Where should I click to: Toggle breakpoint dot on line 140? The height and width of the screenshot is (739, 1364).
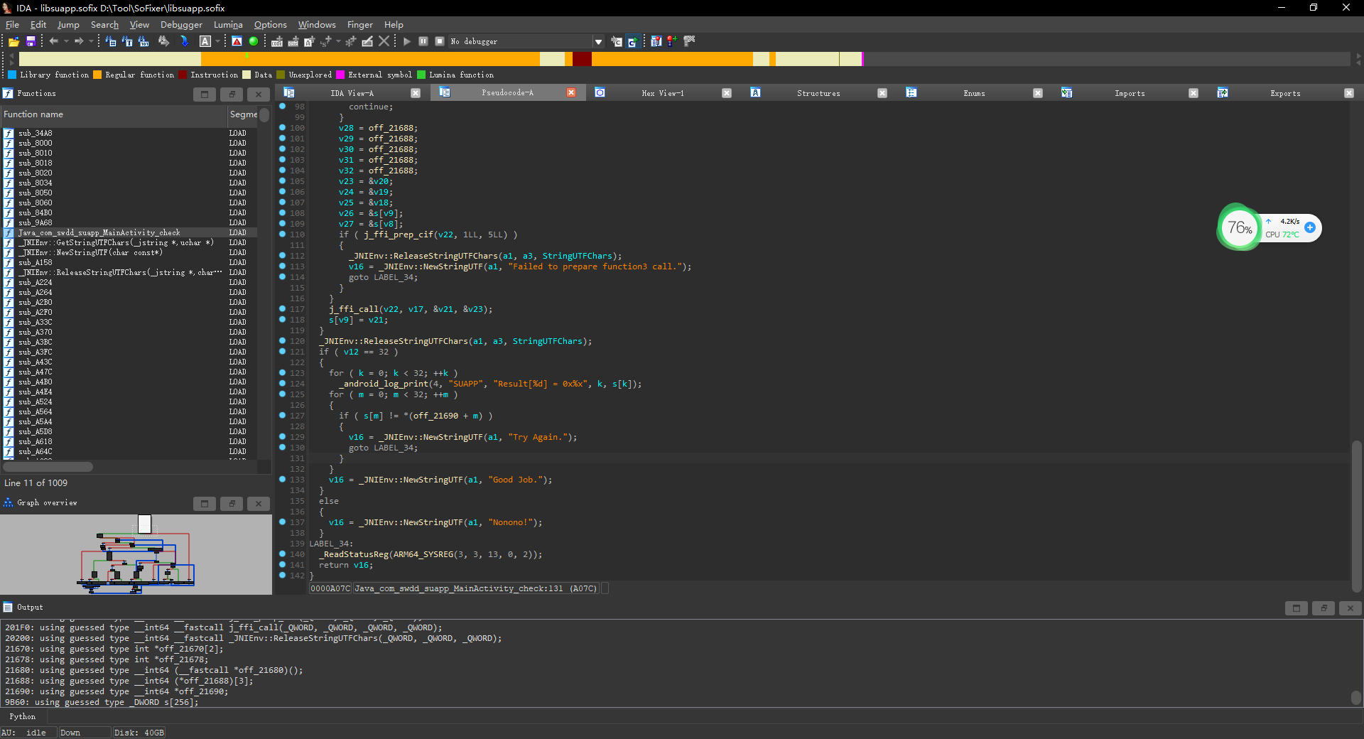(283, 554)
